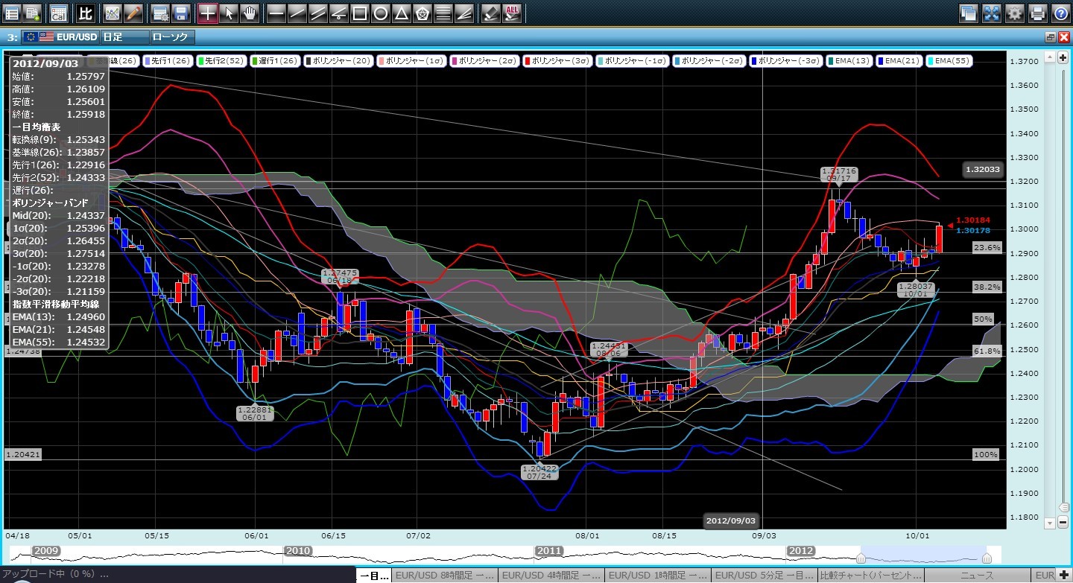Click the erase ALL drawings icon
Screen dimensions: 1073x583
coord(512,13)
